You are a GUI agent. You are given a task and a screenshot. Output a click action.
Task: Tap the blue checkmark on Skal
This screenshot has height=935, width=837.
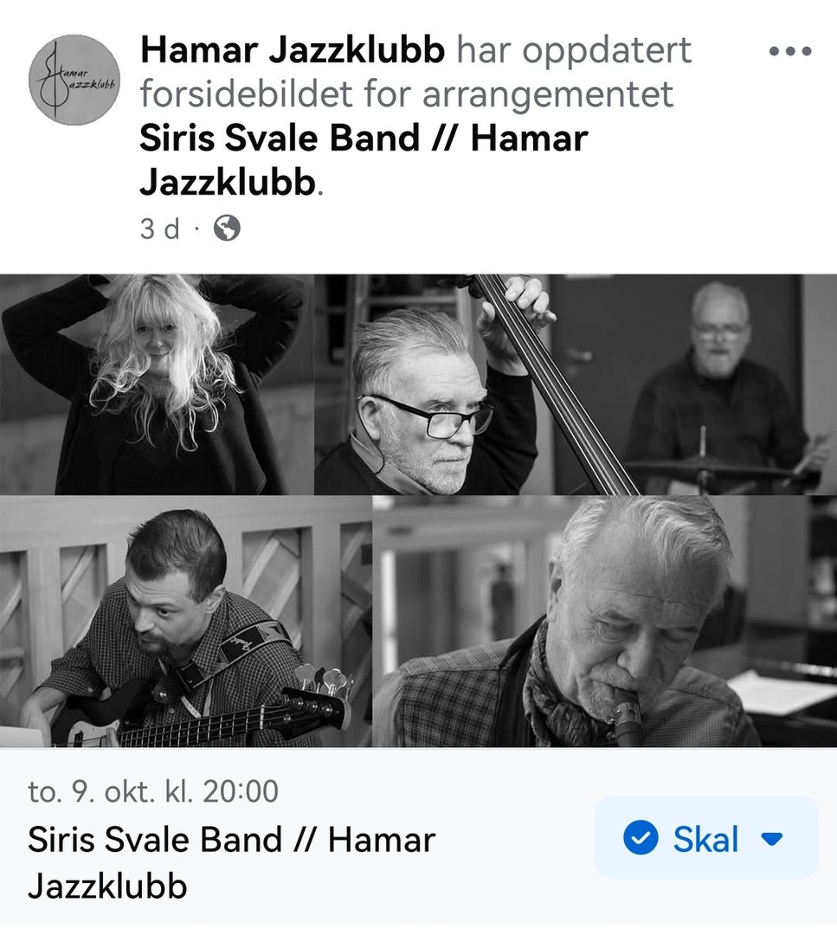[x=641, y=837]
